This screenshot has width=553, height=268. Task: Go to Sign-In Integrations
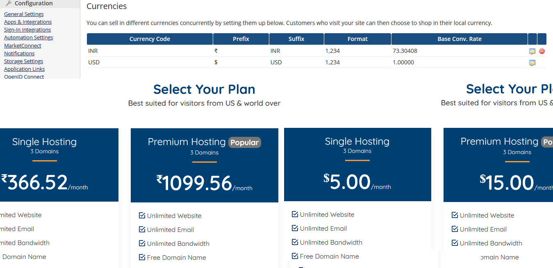click(x=27, y=30)
